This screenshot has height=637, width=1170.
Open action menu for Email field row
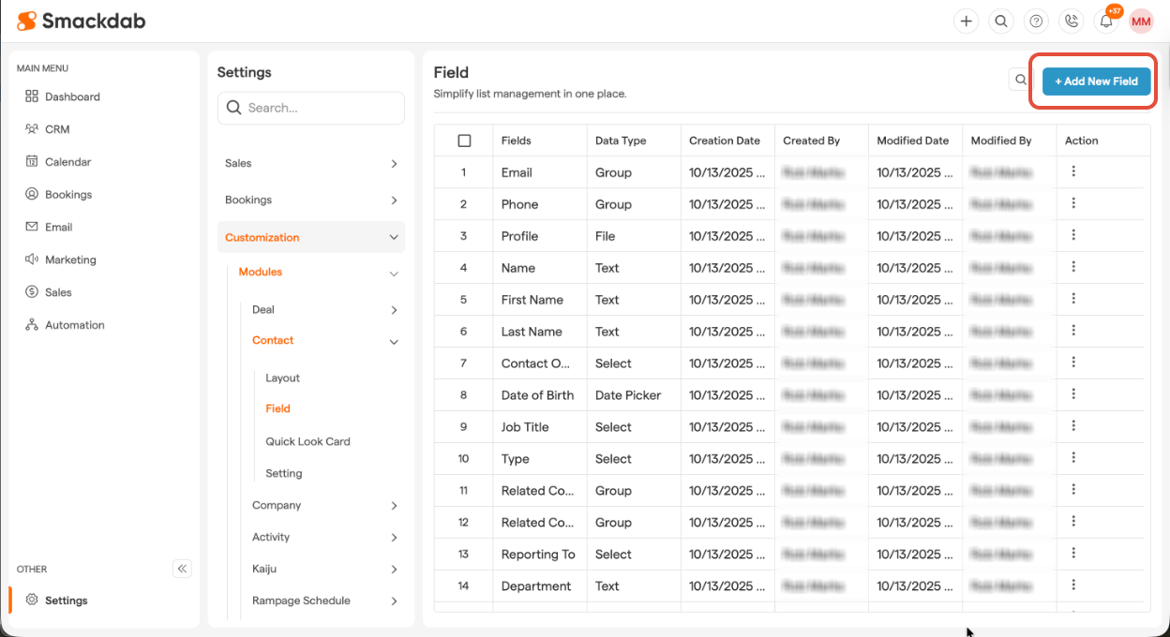(1073, 171)
